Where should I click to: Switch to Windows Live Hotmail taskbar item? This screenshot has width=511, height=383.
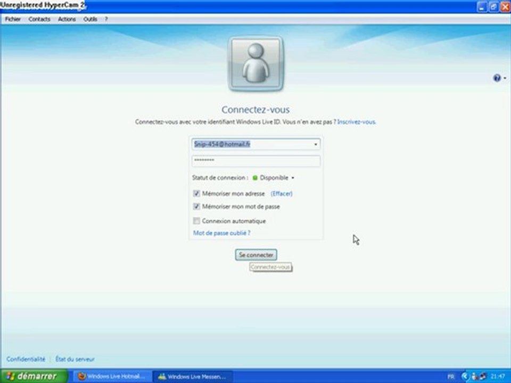tap(112, 377)
